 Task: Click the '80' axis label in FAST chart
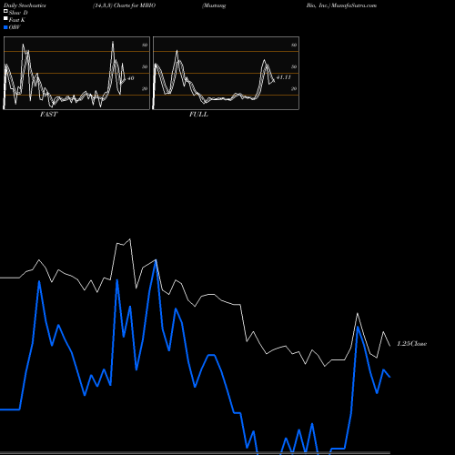pyautogui.click(x=145, y=45)
